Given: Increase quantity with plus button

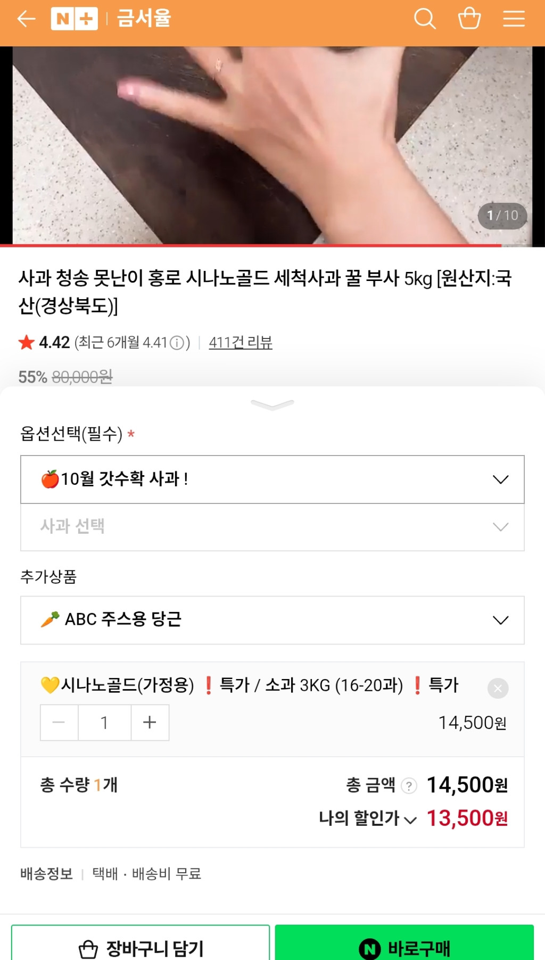Looking at the screenshot, I should click(x=150, y=723).
